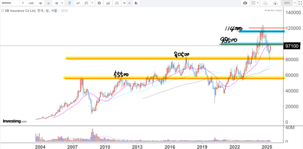Click the 40000 price axis label
Viewport: 303px width, 149px height.
tap(292, 91)
